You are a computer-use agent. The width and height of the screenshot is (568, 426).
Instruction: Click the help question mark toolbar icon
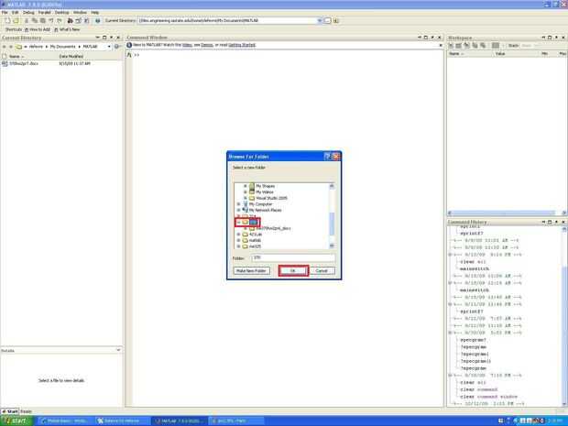97,21
